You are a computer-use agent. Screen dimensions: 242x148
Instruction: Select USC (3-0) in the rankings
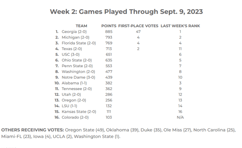[x=70, y=54]
